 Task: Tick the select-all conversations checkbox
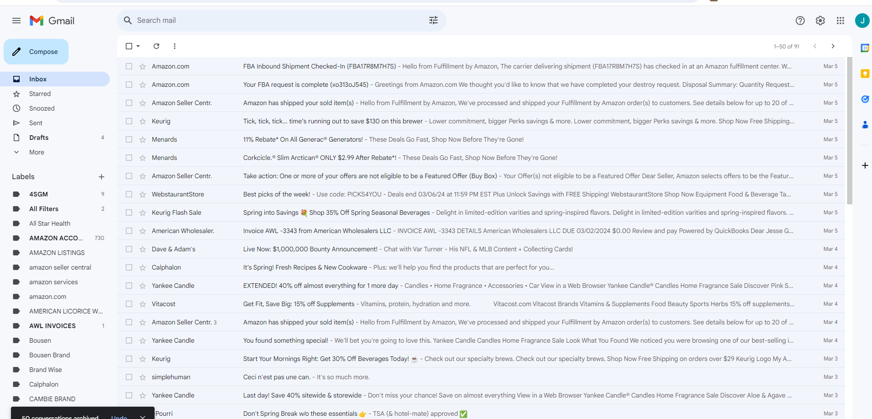point(129,46)
